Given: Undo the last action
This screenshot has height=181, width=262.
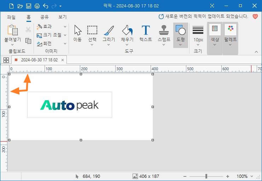Looking at the screenshot, I should click(46, 6).
